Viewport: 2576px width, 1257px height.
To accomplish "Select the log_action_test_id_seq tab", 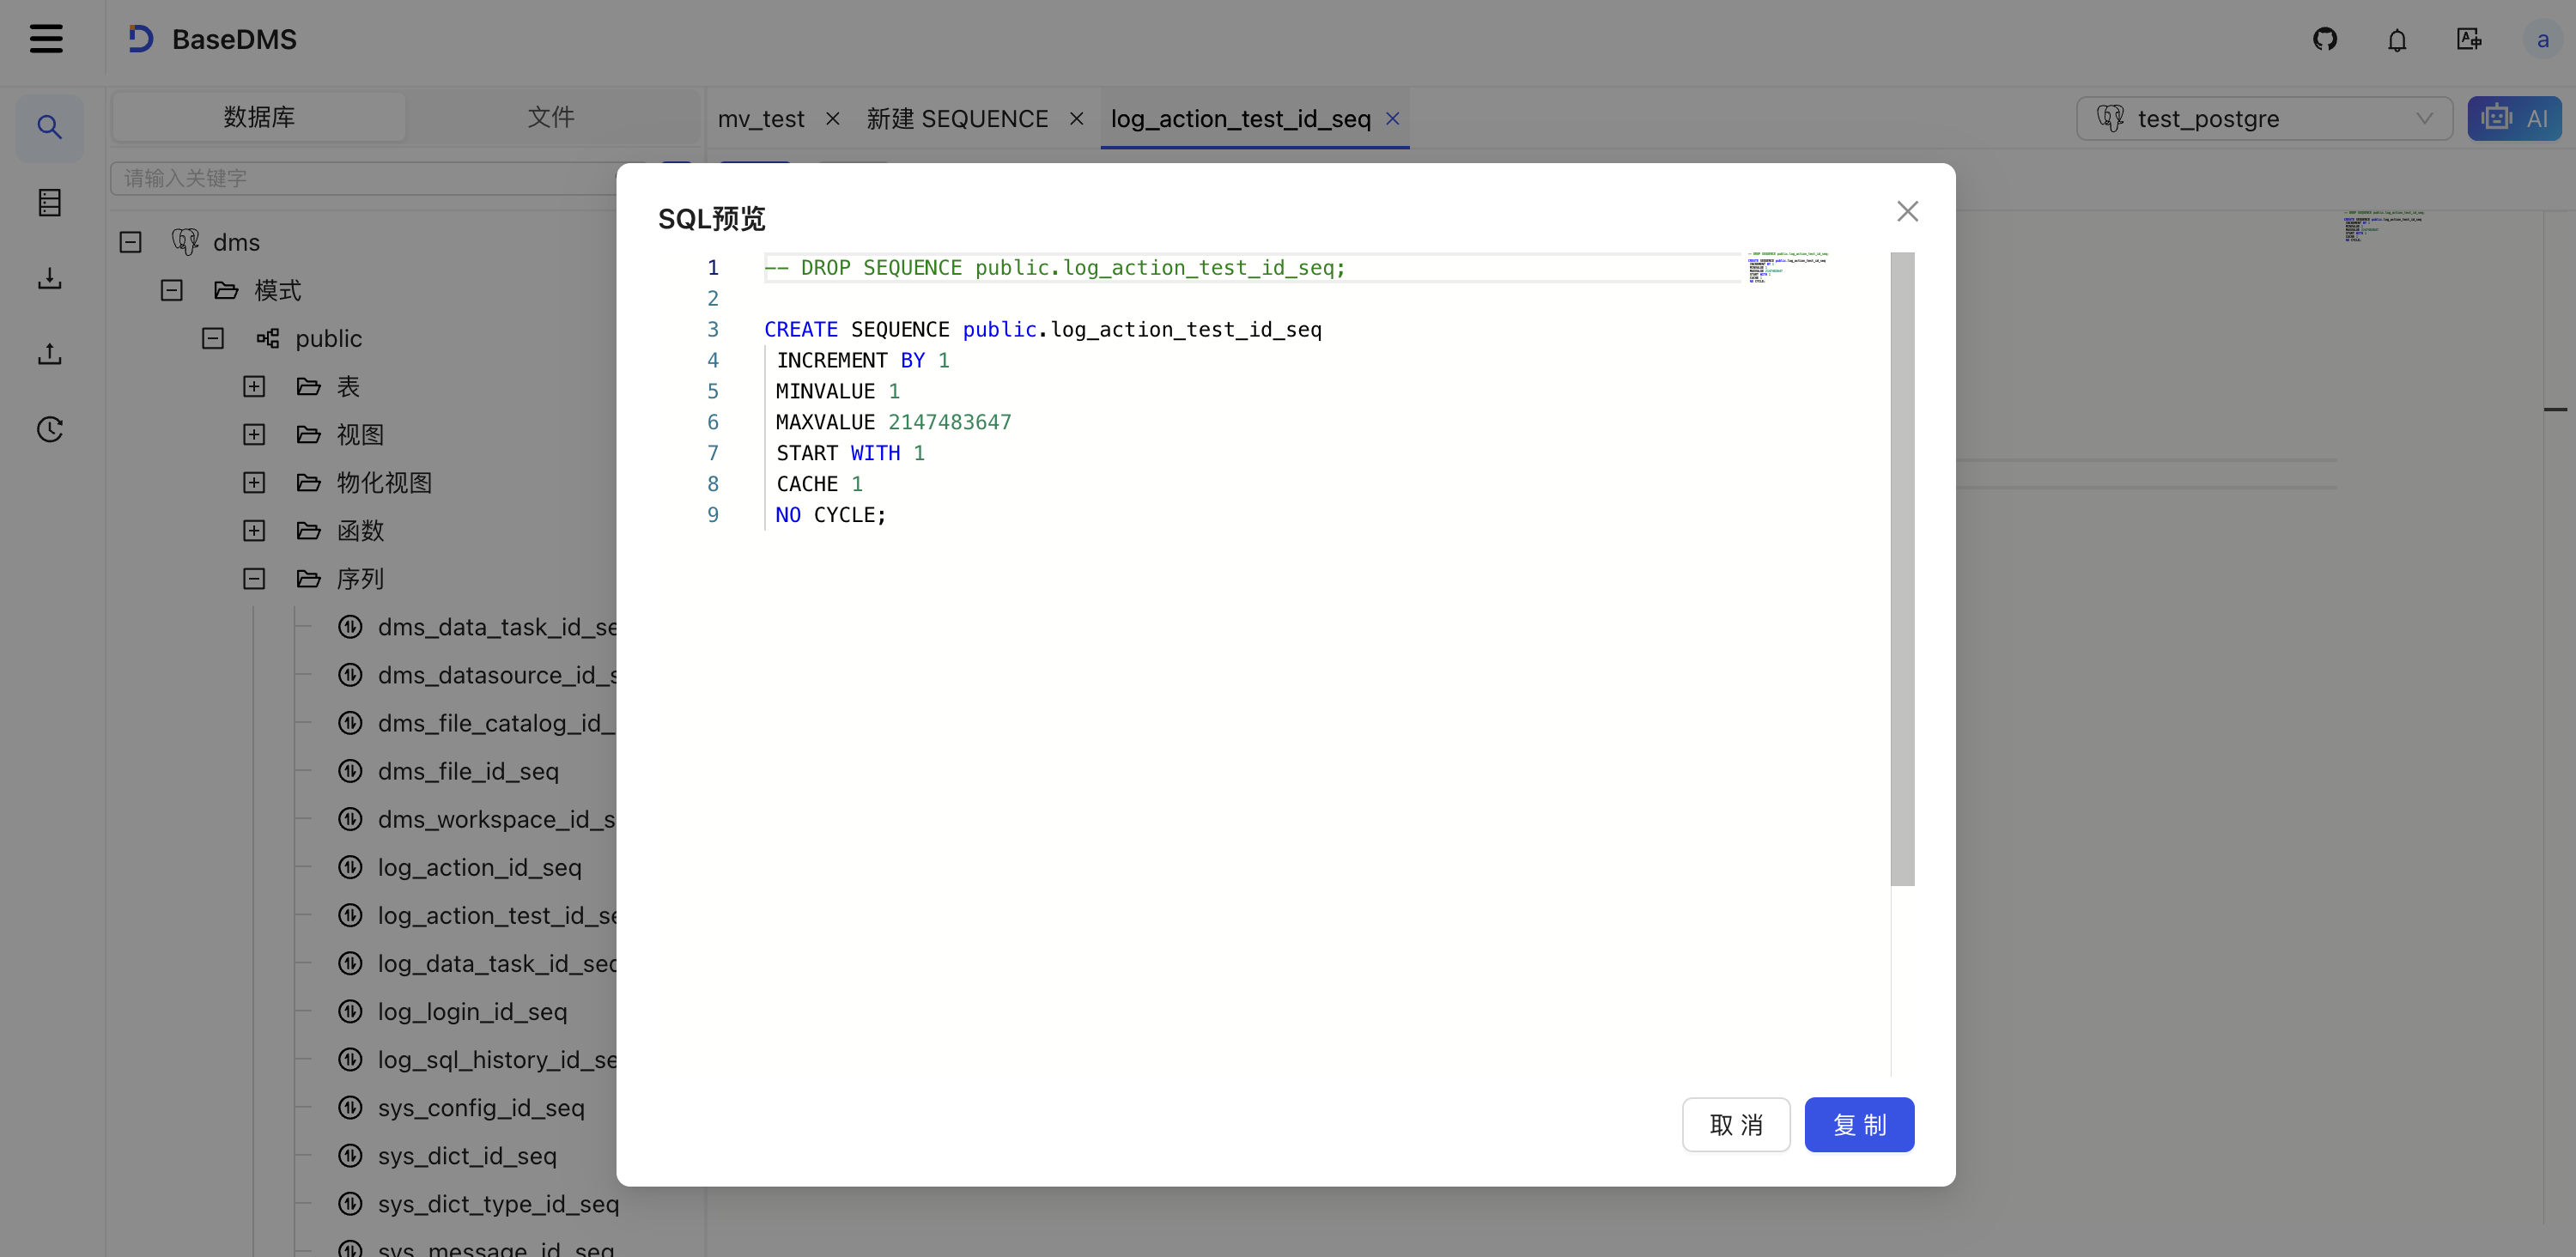I will (x=1240, y=119).
